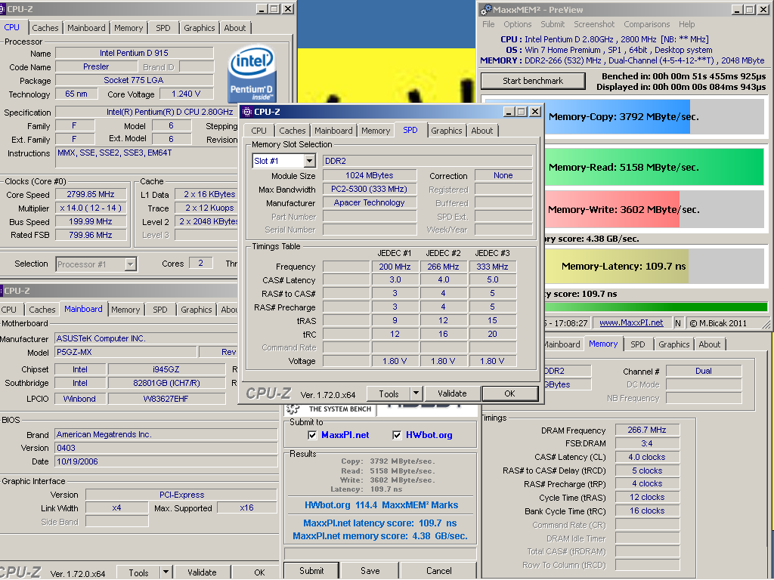
Task: Click the Core Speed 2799.85 MHz field
Action: [91, 194]
